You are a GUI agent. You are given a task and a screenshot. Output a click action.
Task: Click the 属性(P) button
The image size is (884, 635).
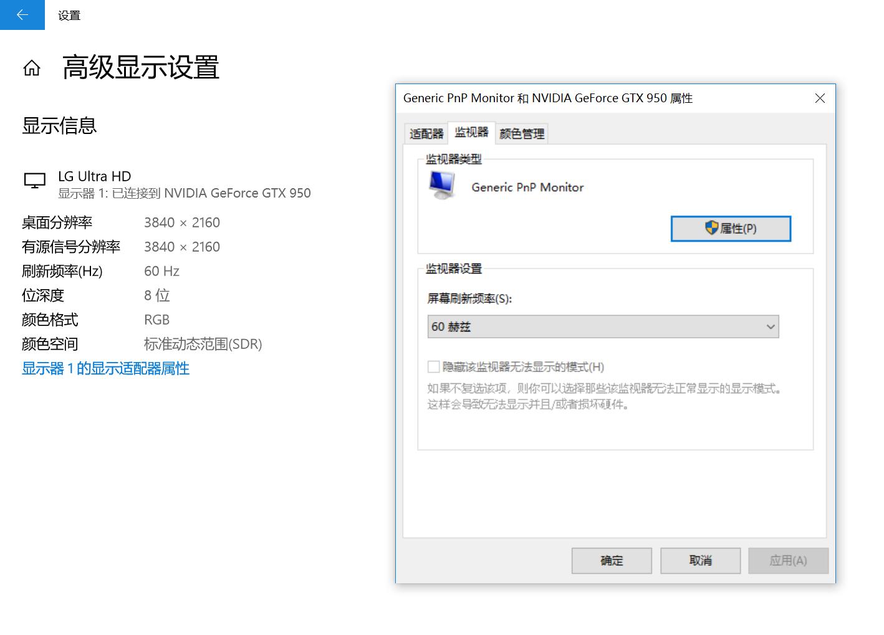pyautogui.click(x=731, y=228)
